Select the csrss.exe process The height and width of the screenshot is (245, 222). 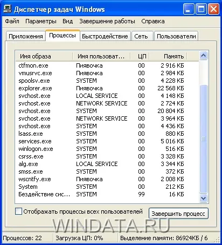(107, 156)
